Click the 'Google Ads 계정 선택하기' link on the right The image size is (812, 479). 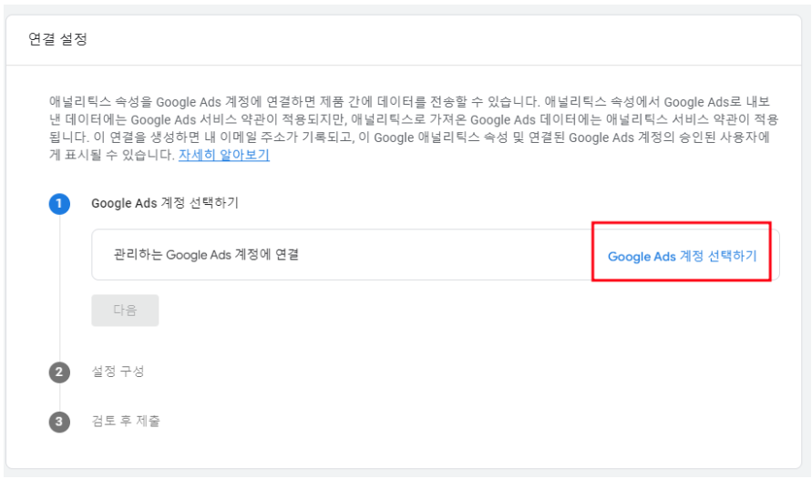tap(682, 256)
